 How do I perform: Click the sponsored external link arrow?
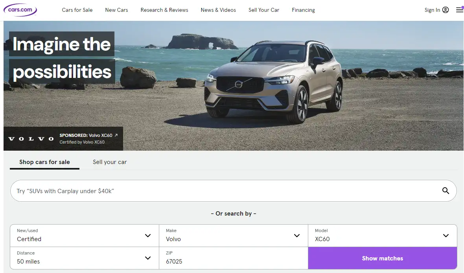coord(116,135)
